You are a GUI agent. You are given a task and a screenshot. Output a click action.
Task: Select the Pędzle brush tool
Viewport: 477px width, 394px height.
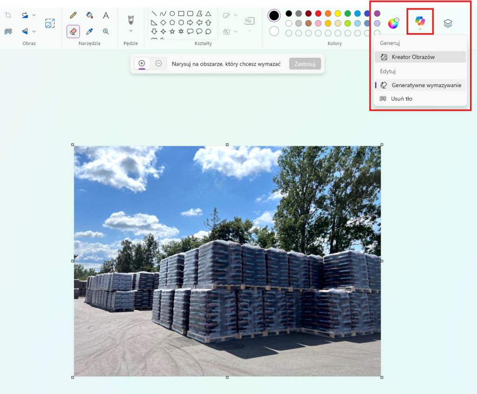coord(131,20)
